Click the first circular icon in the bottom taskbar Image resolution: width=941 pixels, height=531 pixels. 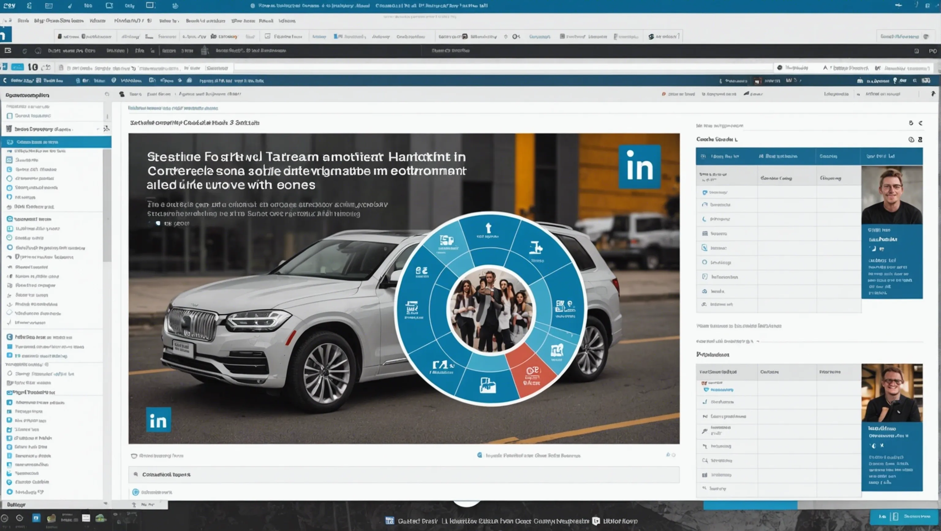tap(5, 518)
